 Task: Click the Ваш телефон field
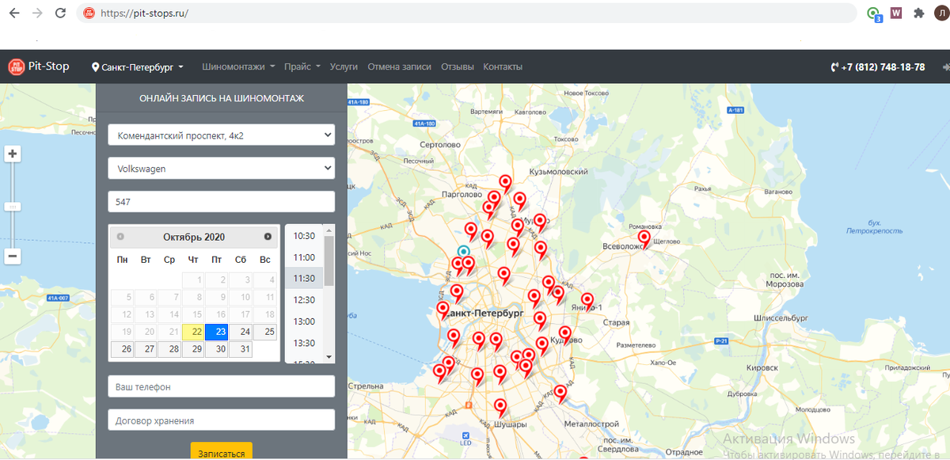[x=222, y=386]
